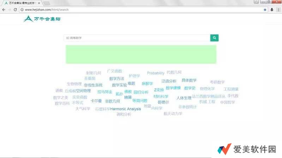Click the 大气科学 tag
This screenshot has width=282, height=158.
tap(83, 108)
